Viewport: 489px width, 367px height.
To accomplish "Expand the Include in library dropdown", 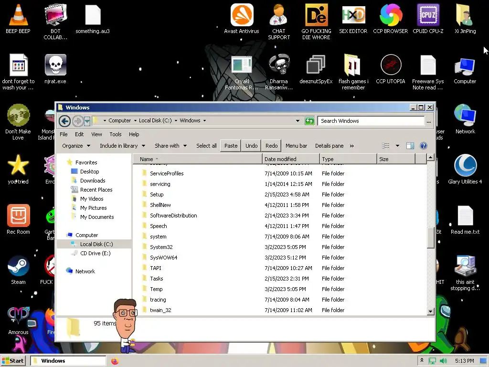I will [x=122, y=146].
